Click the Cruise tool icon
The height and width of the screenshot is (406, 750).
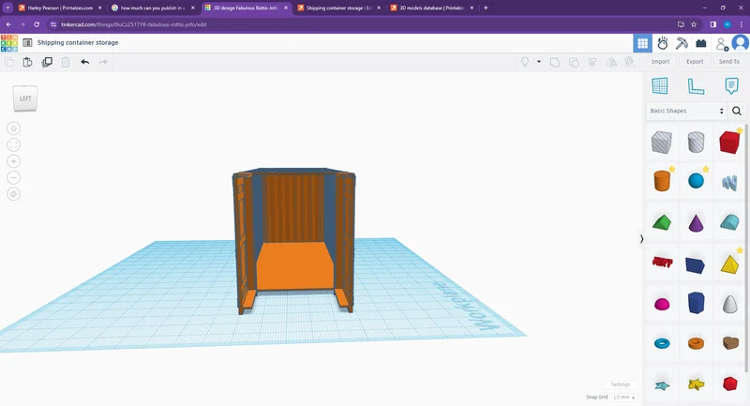[630, 62]
